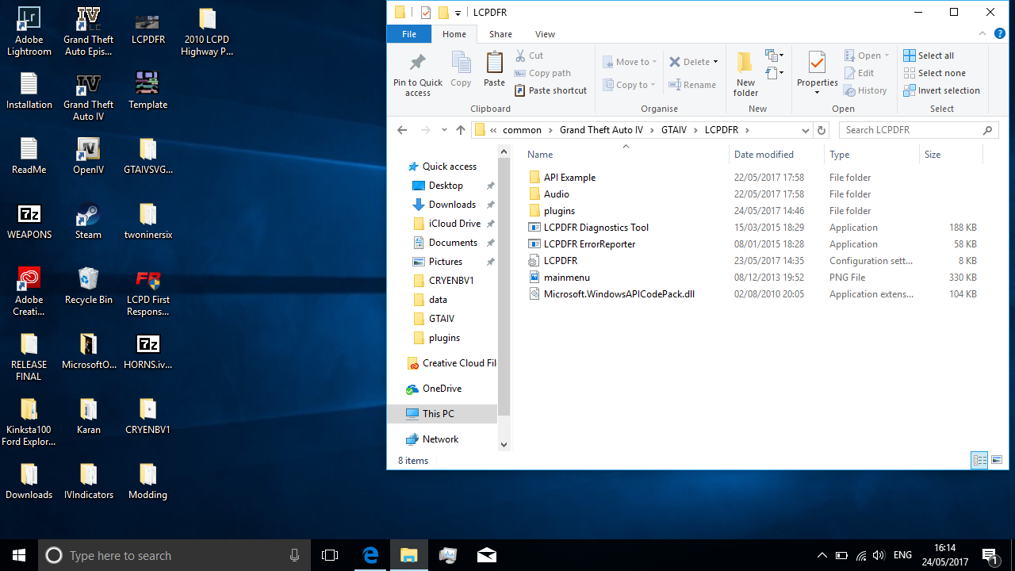Click the Search LCPDFR input field

[910, 130]
